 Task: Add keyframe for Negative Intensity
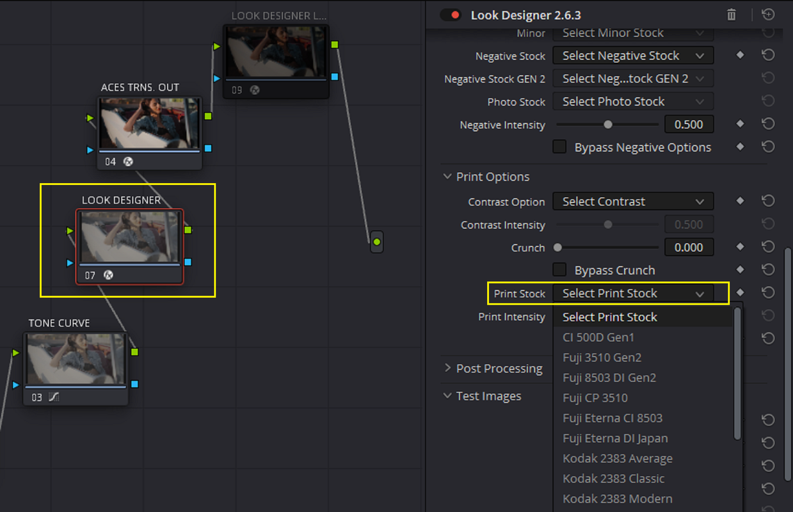(740, 124)
